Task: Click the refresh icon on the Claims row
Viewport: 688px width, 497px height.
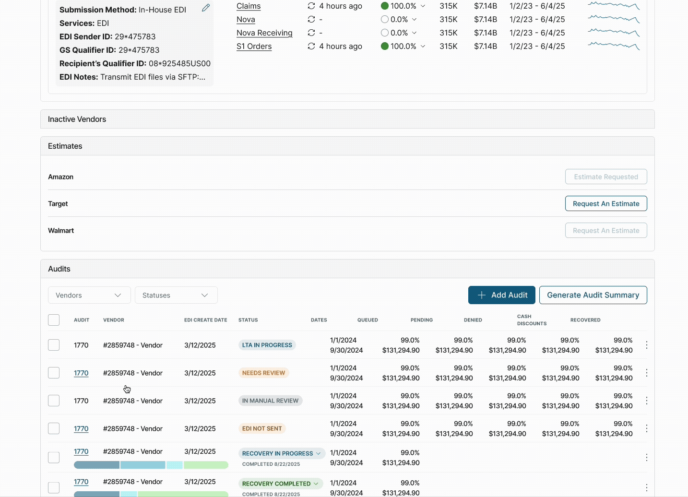Action: tap(311, 6)
